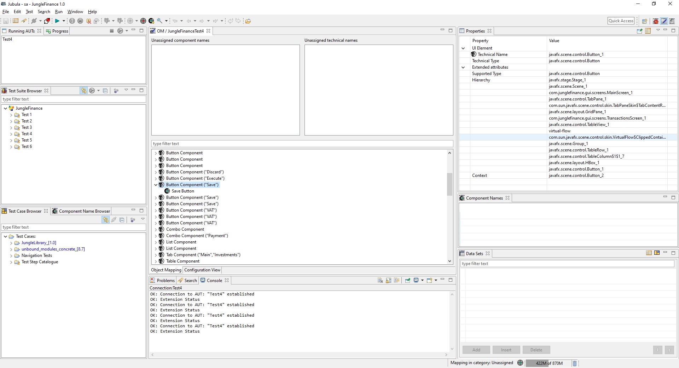The width and height of the screenshot is (679, 368).
Task: Expand Test 4 test suite node
Action: tap(11, 134)
